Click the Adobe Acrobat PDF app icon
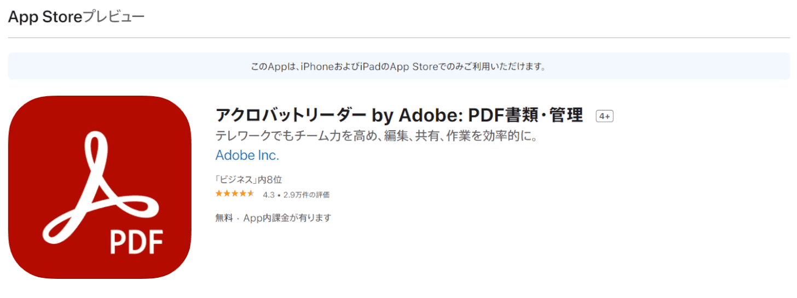Viewport: 797px width, 298px height. coord(100,187)
